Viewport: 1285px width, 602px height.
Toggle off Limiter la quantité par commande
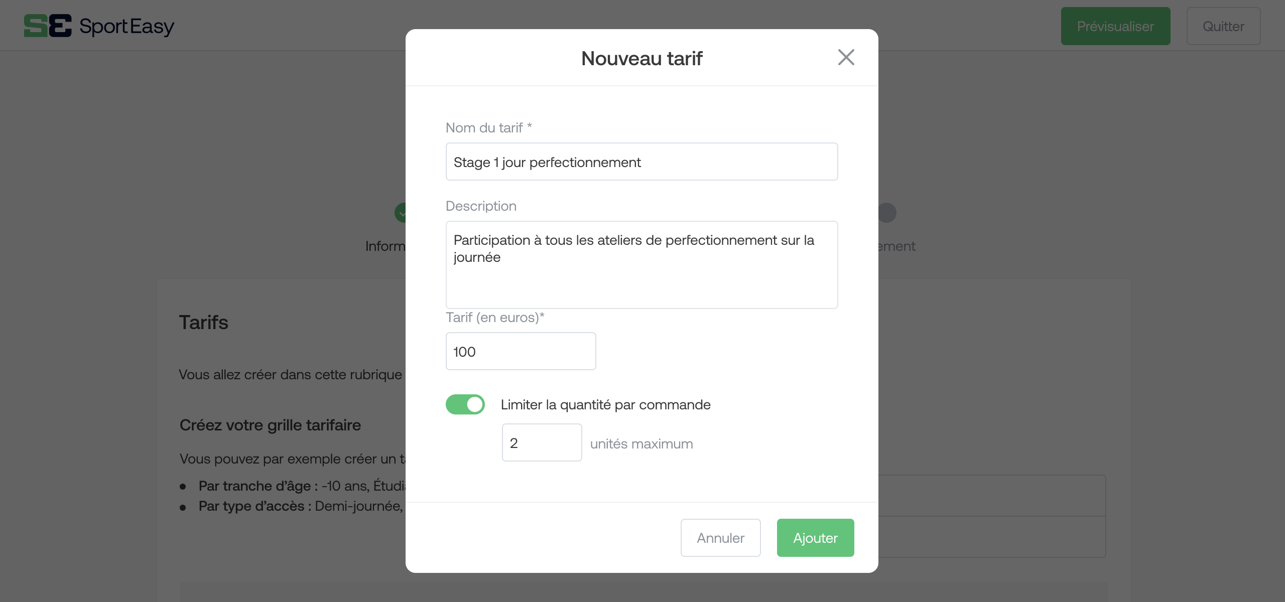click(465, 404)
